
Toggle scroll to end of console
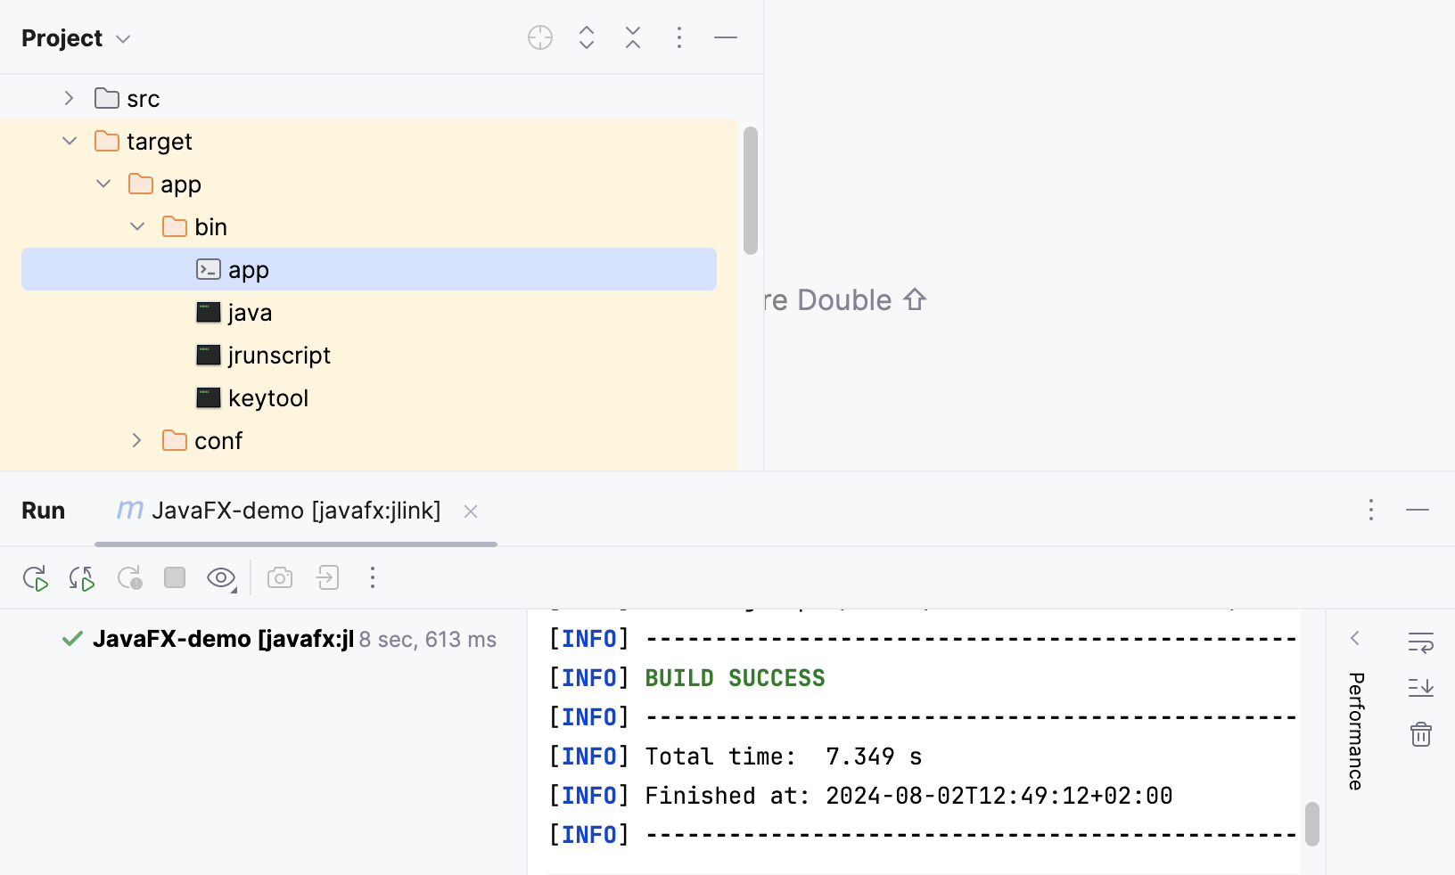1420,688
